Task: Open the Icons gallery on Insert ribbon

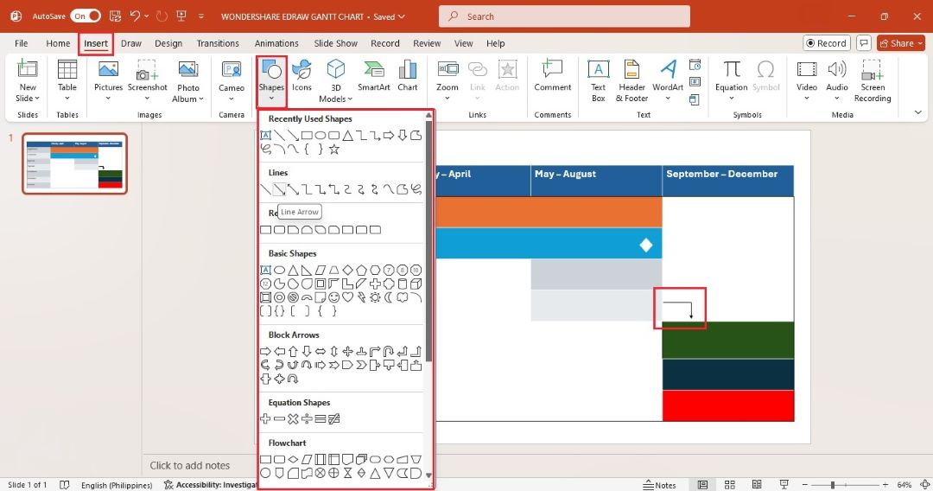Action: 301,75
